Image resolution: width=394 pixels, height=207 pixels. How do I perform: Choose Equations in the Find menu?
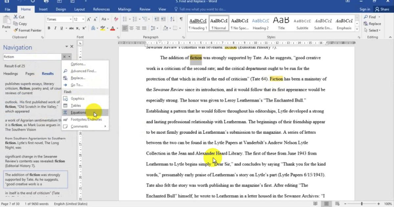(78, 112)
